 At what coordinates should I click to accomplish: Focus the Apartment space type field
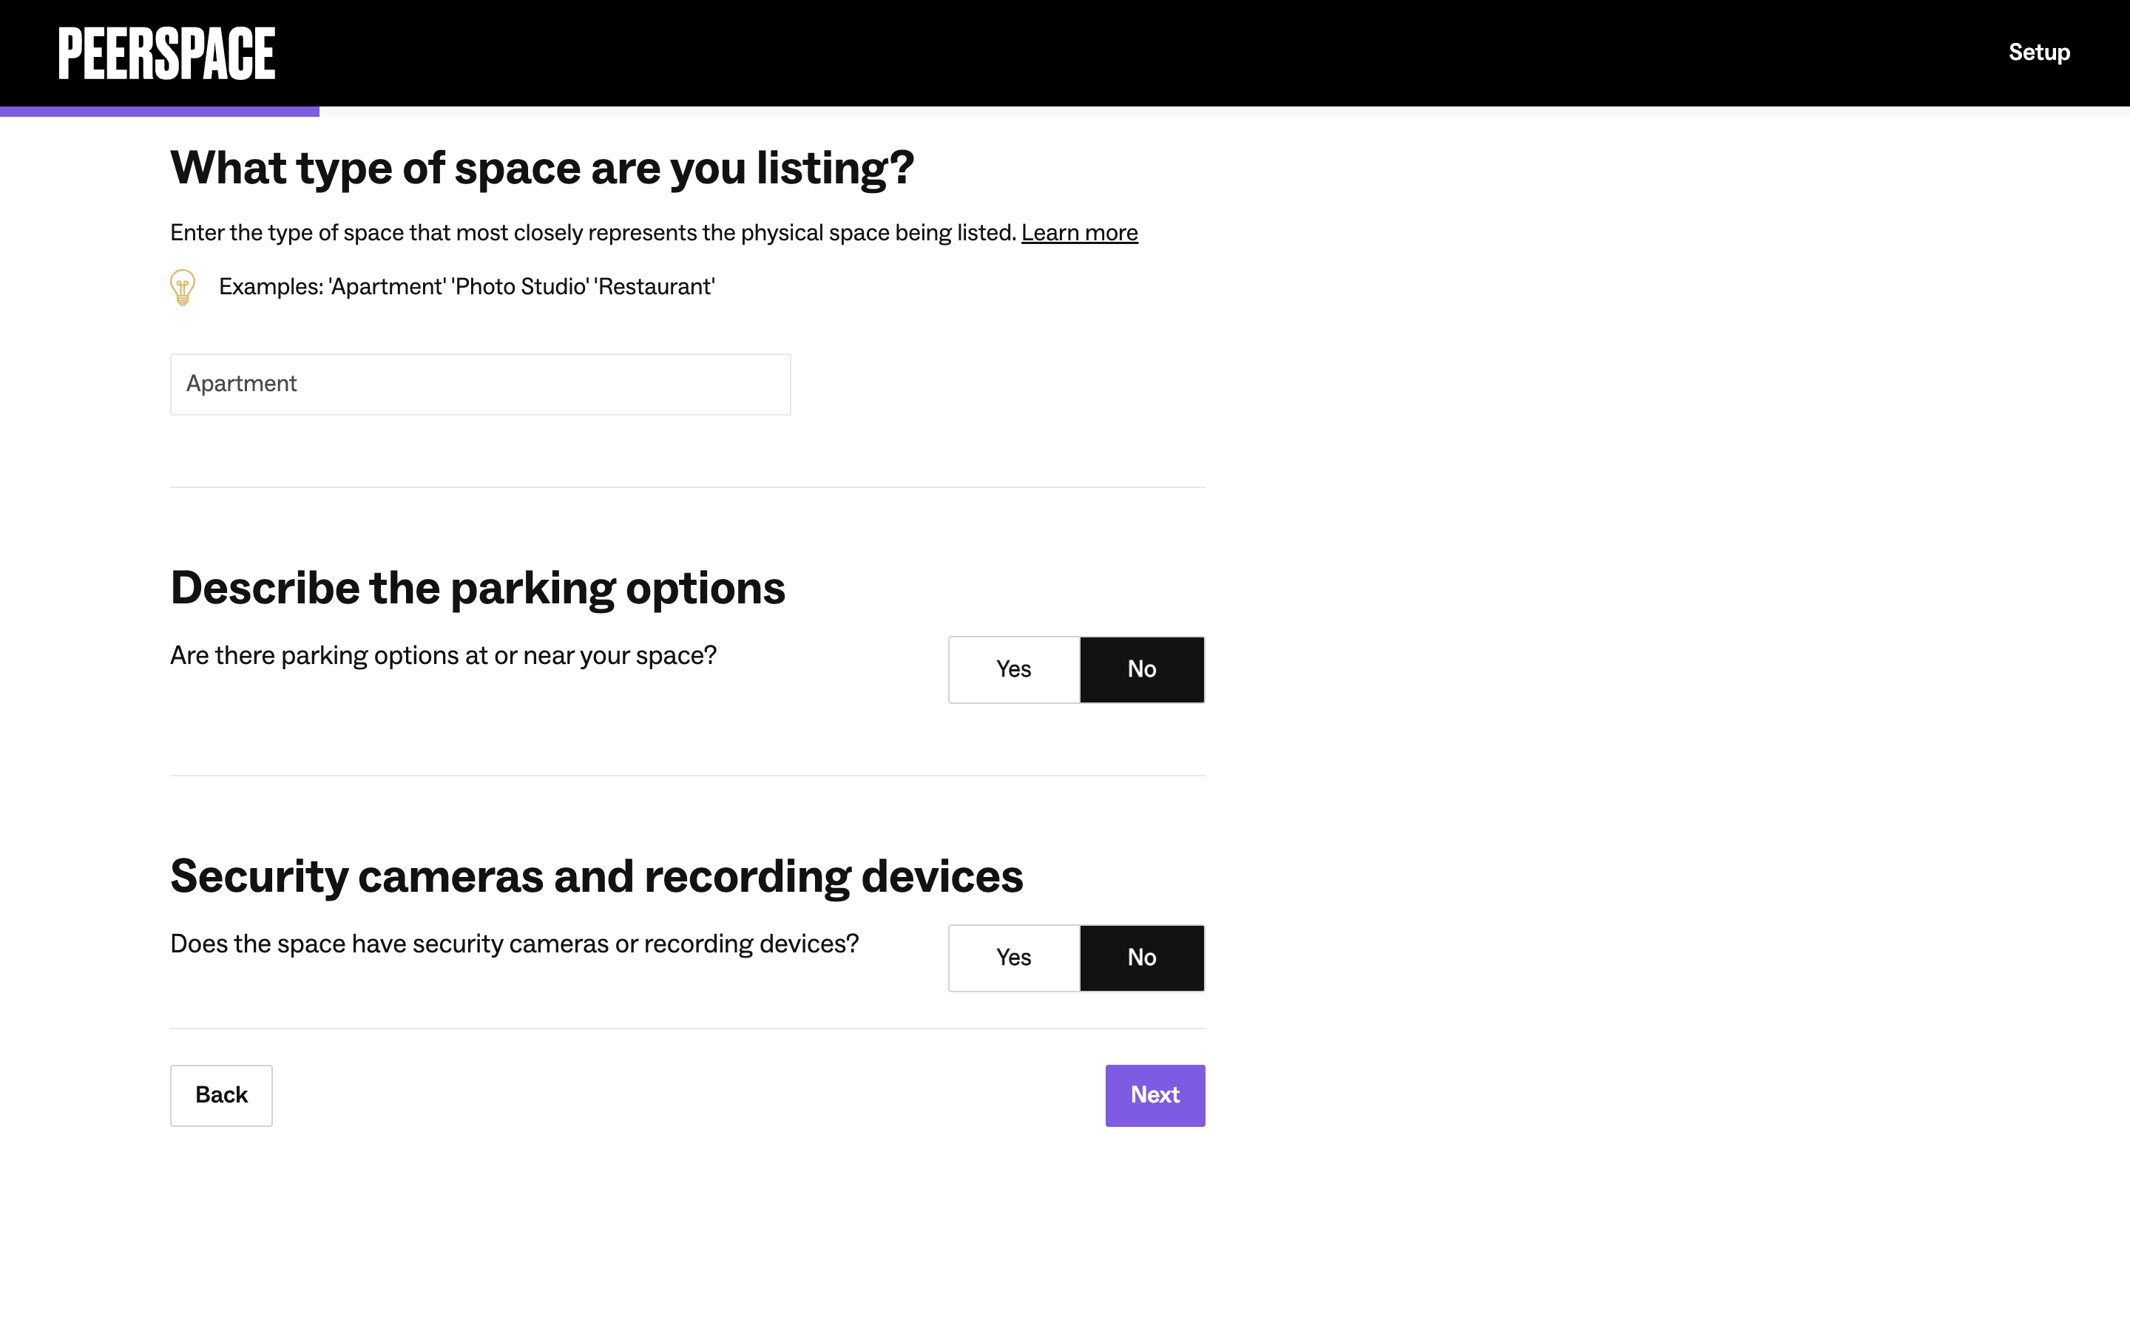(x=480, y=385)
